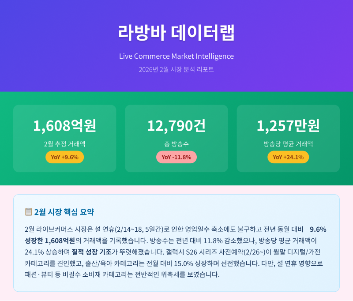Select the Live Commerce Market Intelligence subtitle
This screenshot has height=301, width=353.
click(x=176, y=56)
